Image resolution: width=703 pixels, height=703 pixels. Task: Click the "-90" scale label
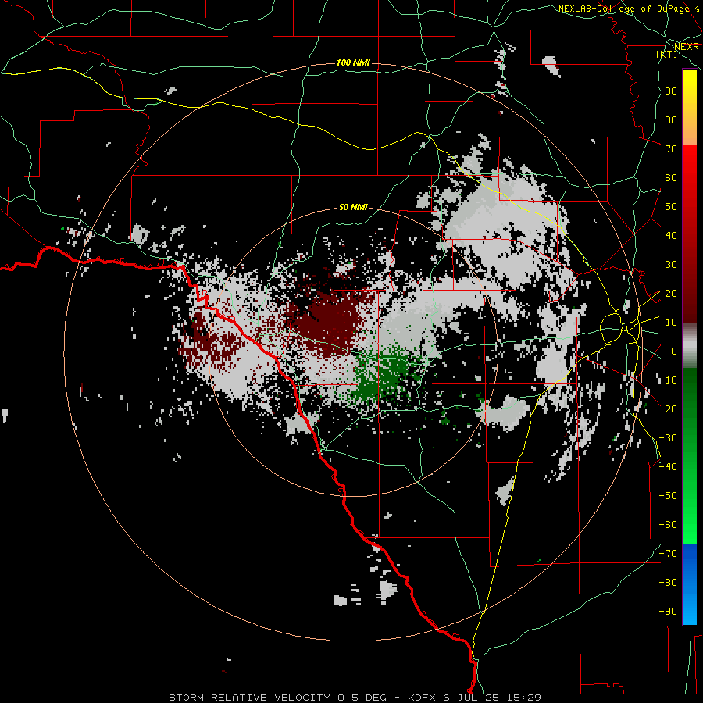coord(668,612)
